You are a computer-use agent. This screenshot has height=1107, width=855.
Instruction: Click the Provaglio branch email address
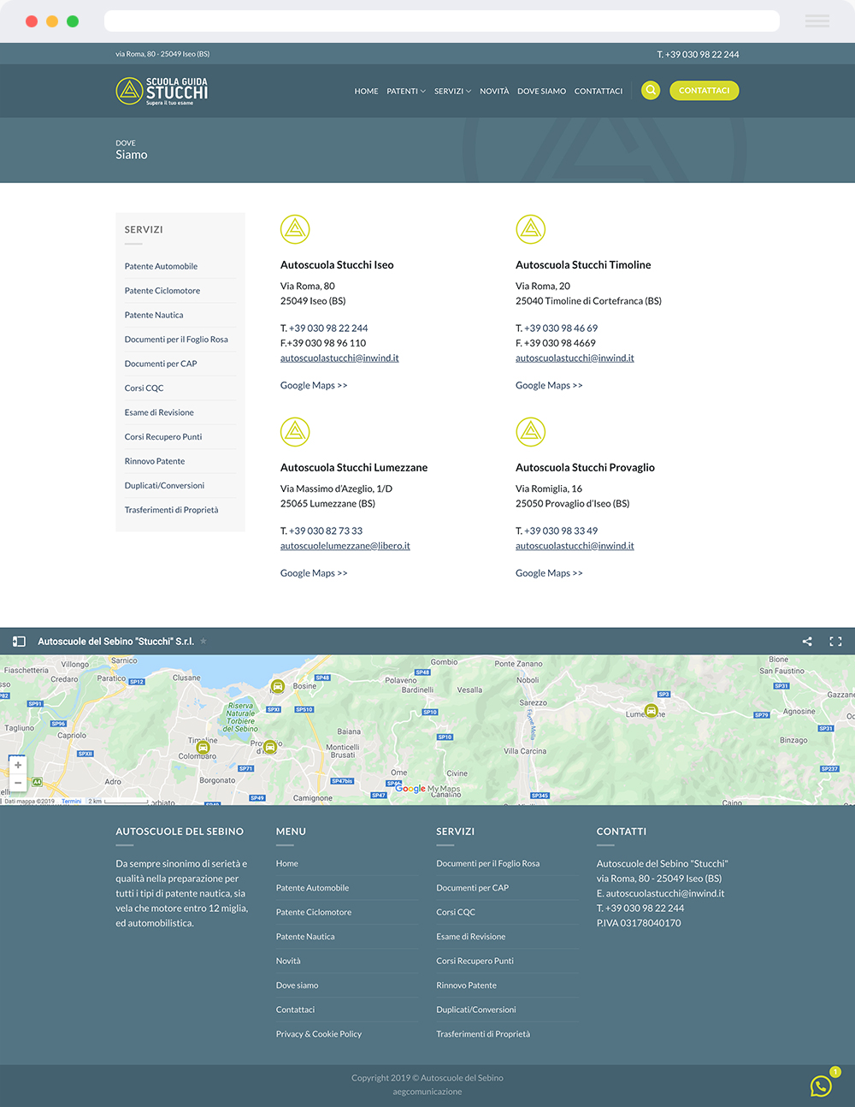[x=575, y=546]
